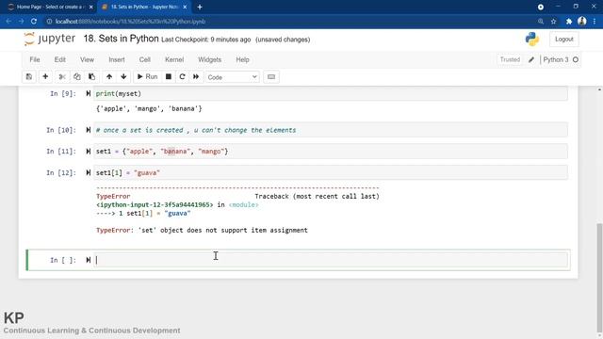This screenshot has width=603, height=339.
Task: Cut selected cells with scissors icon
Action: point(62,77)
